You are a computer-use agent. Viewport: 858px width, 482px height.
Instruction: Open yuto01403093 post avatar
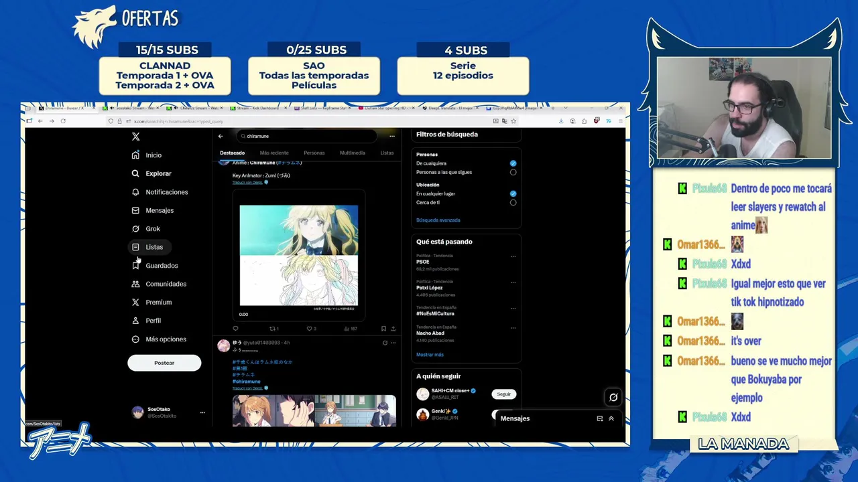[224, 345]
